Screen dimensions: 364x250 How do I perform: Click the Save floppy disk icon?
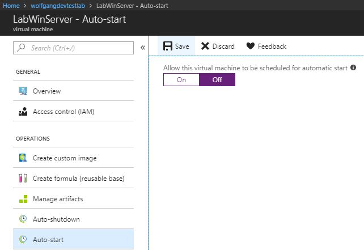168,46
